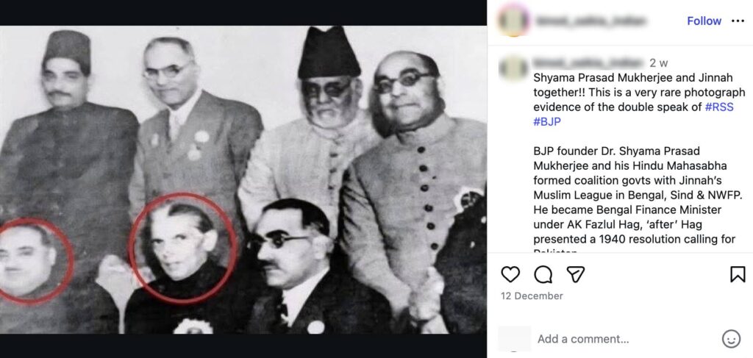This screenshot has height=358, width=753.
Task: Open the emoji picker in comment box
Action: pos(731,339)
